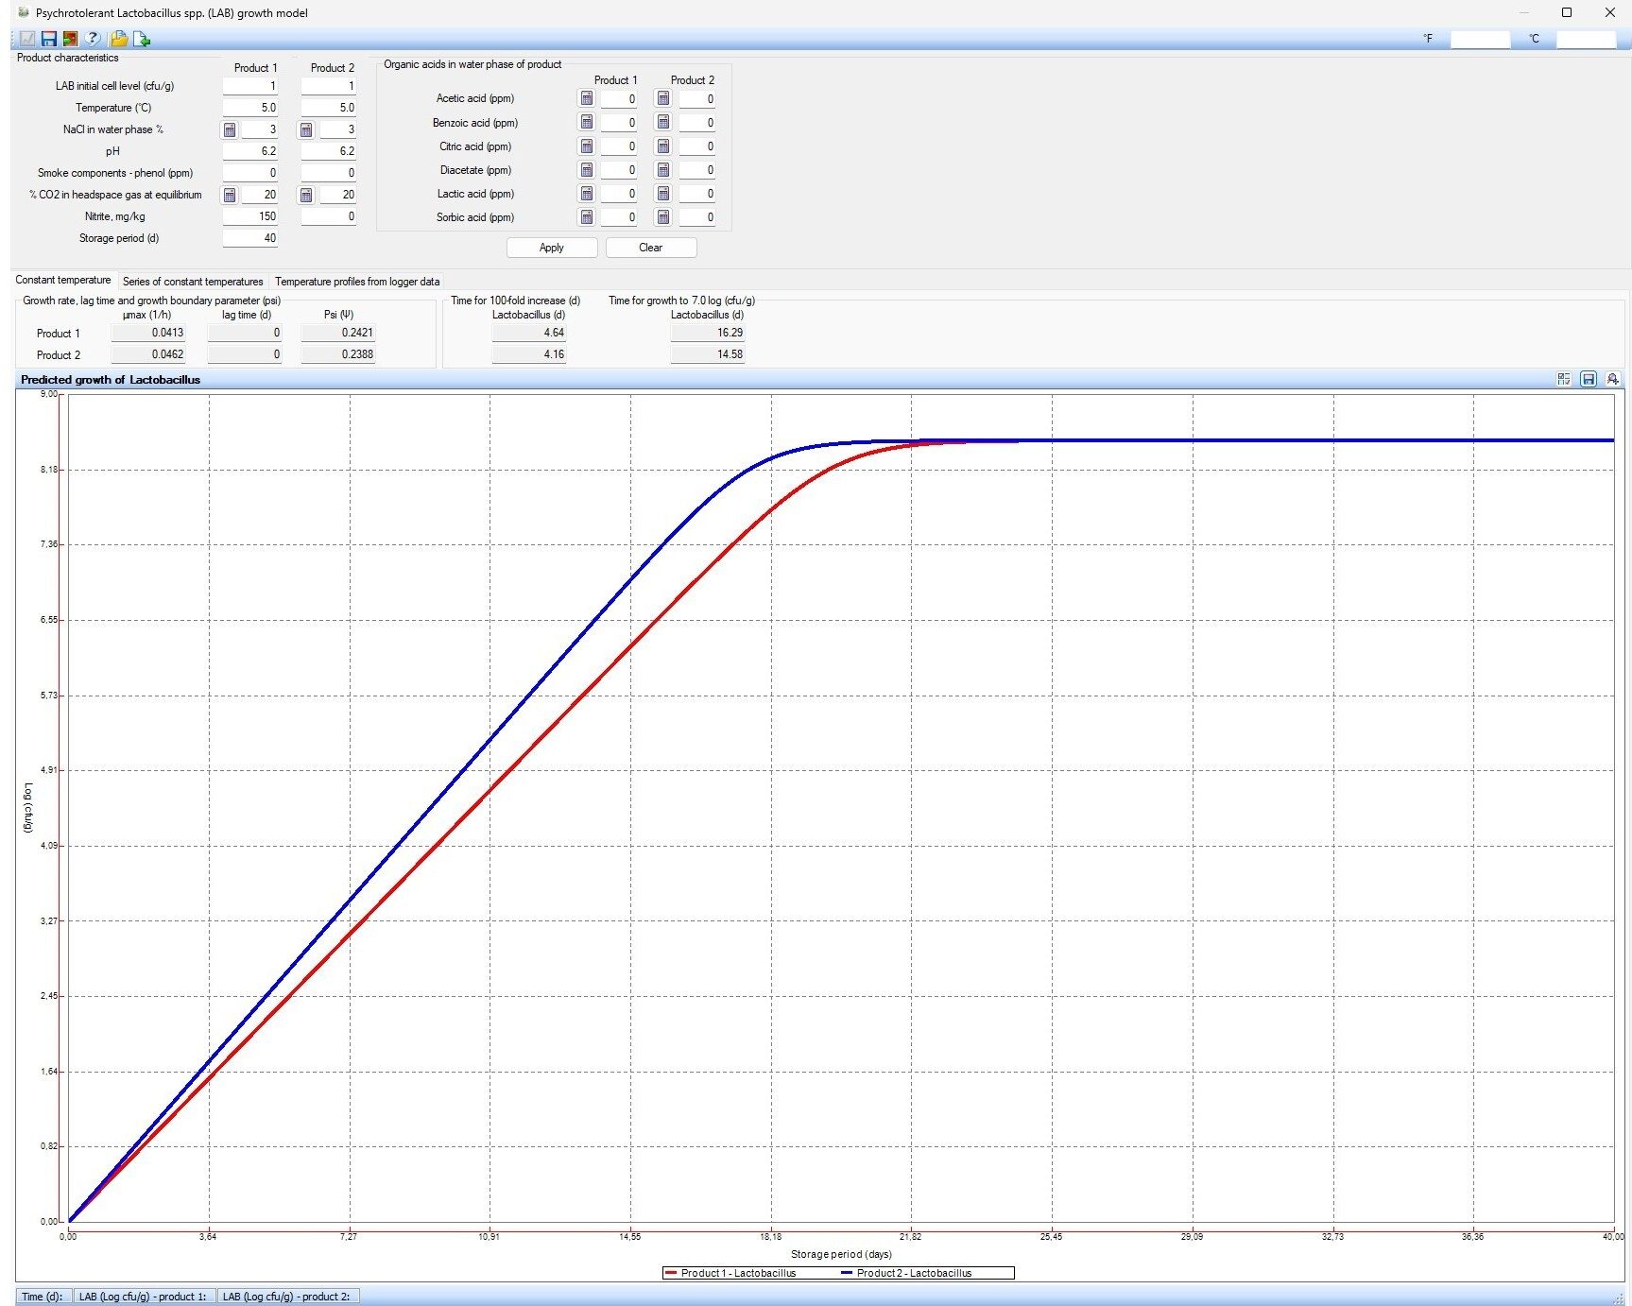Viewport: 1632px width, 1306px height.
Task: Click the Storage period input field
Action: click(x=250, y=238)
